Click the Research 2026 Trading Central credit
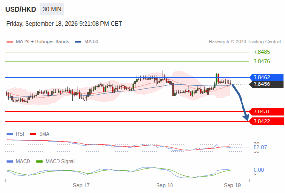Screen dimensions: 285x193 coord(244,42)
